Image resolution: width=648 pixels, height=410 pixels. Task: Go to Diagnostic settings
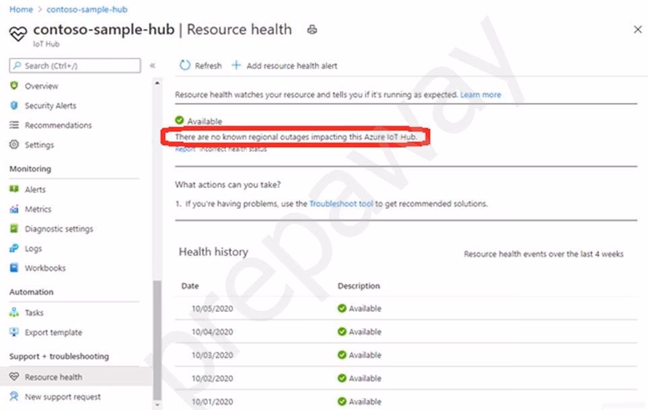[59, 229]
